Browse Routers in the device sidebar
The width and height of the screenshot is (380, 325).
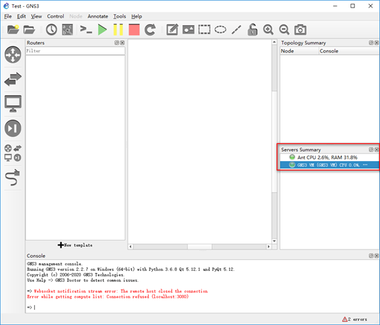coord(13,54)
